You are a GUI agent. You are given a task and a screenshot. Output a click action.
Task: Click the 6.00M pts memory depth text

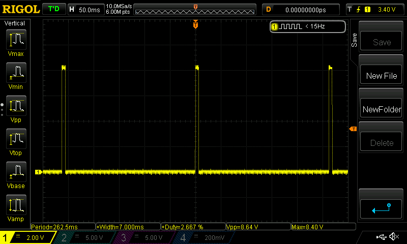pos(118,12)
